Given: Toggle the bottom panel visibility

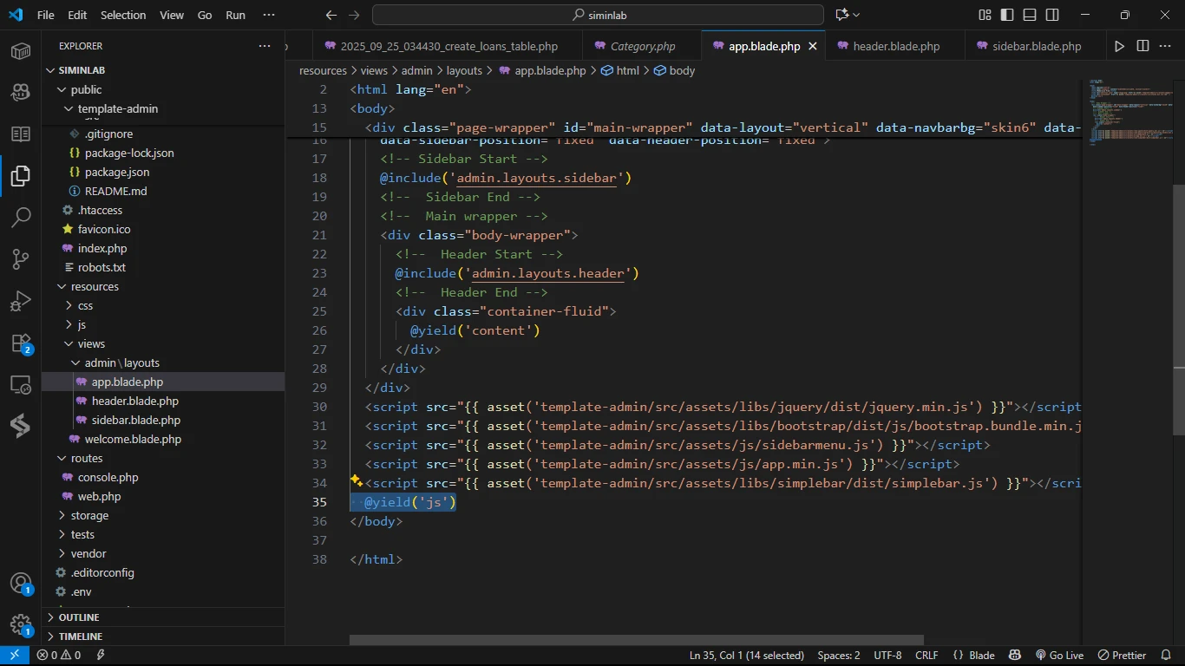Looking at the screenshot, I should [x=1030, y=15].
